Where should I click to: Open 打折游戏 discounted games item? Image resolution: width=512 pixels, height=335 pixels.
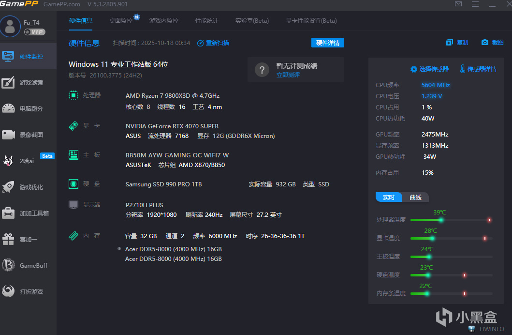point(28,291)
